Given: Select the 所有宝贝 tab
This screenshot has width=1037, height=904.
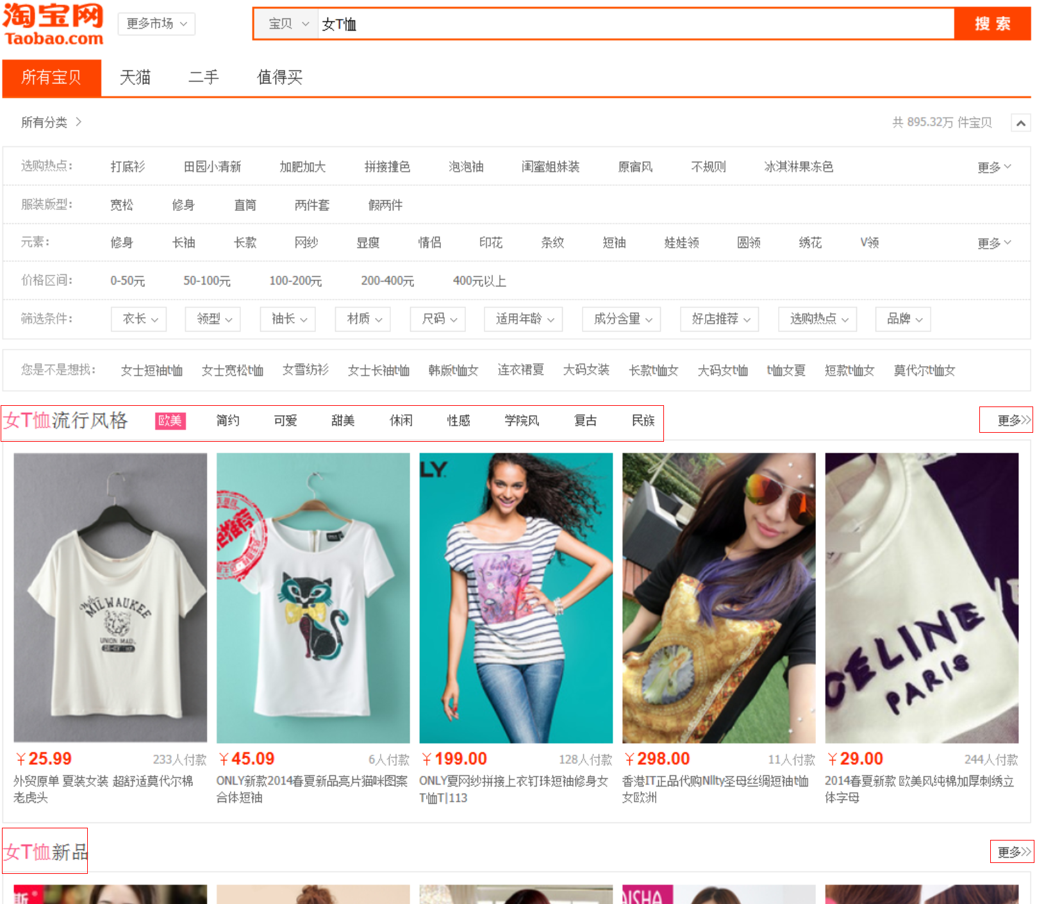Looking at the screenshot, I should (x=51, y=78).
